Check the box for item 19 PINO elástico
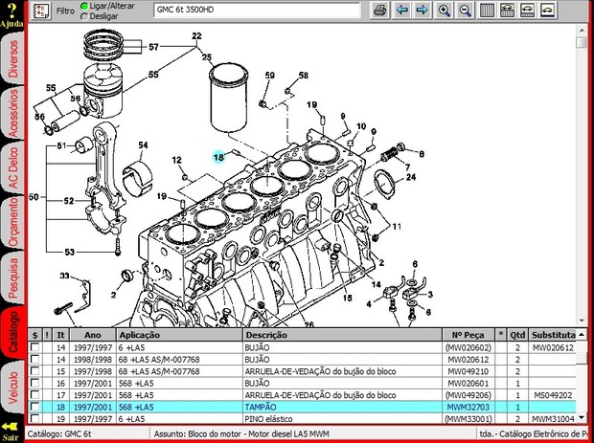 34,418
